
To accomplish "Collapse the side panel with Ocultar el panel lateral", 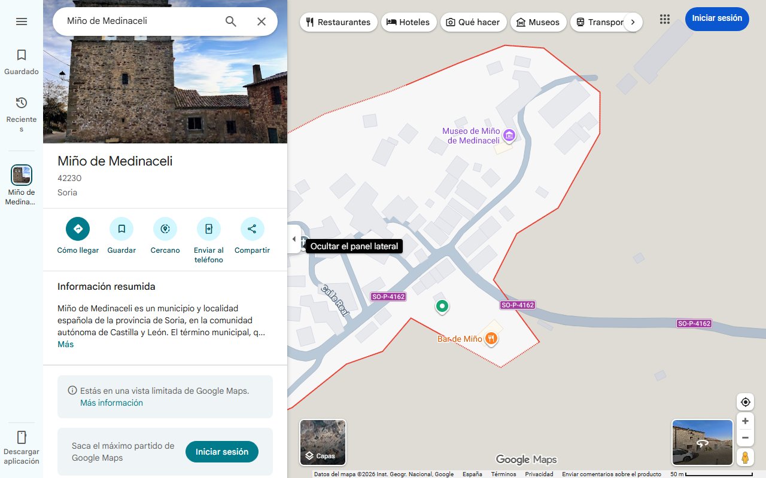I will point(294,238).
